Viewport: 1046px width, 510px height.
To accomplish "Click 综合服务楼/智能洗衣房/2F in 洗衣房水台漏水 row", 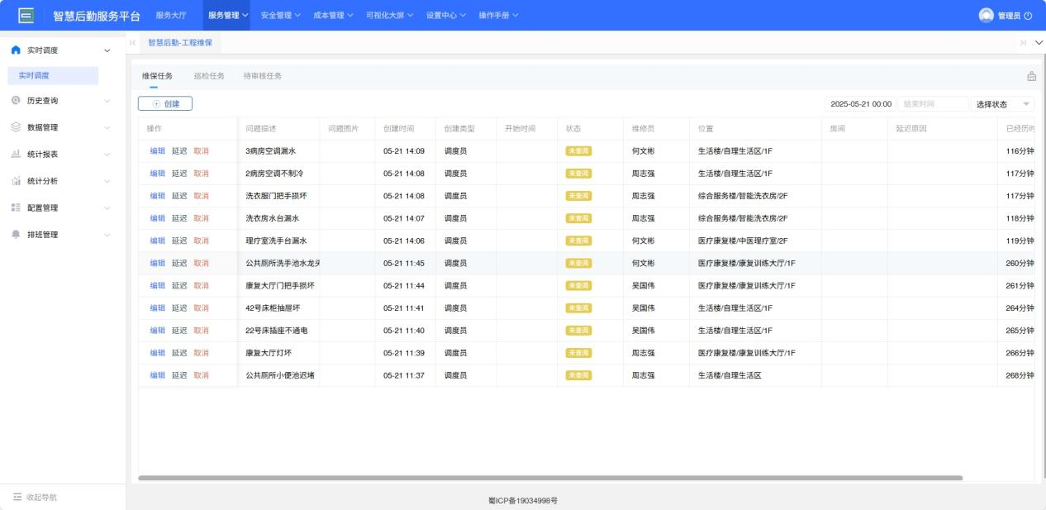I will pyautogui.click(x=743, y=218).
